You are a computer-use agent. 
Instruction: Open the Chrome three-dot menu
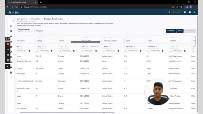tap(195, 7)
